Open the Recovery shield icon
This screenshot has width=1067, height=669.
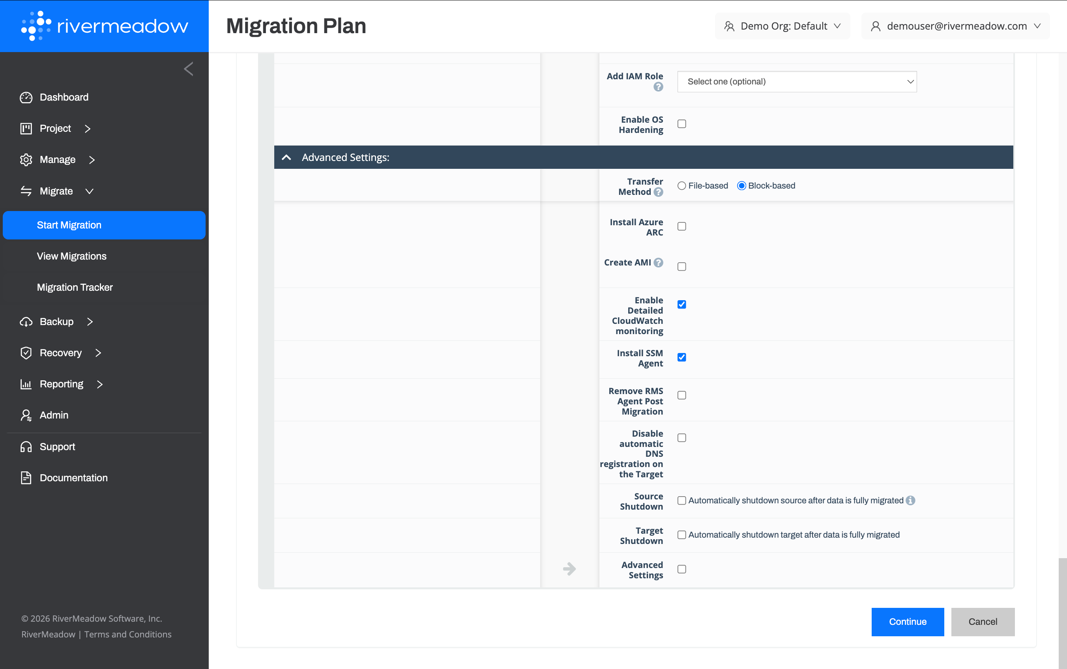point(26,353)
